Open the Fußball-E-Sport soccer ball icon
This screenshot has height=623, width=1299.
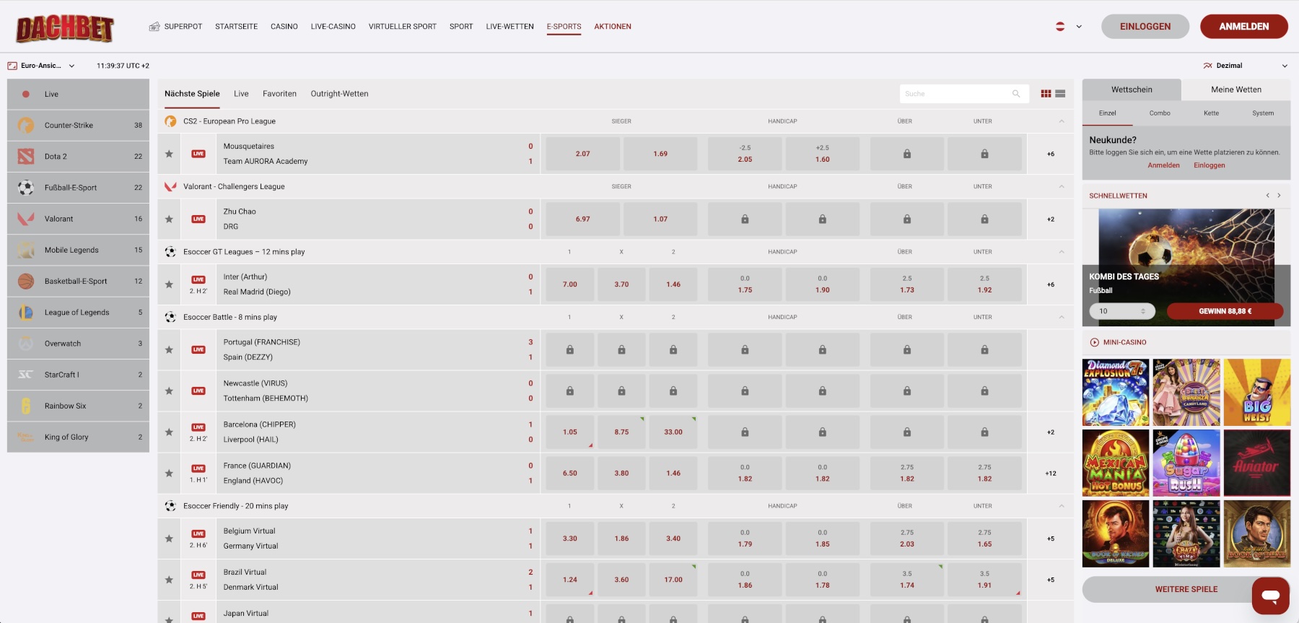click(x=26, y=188)
